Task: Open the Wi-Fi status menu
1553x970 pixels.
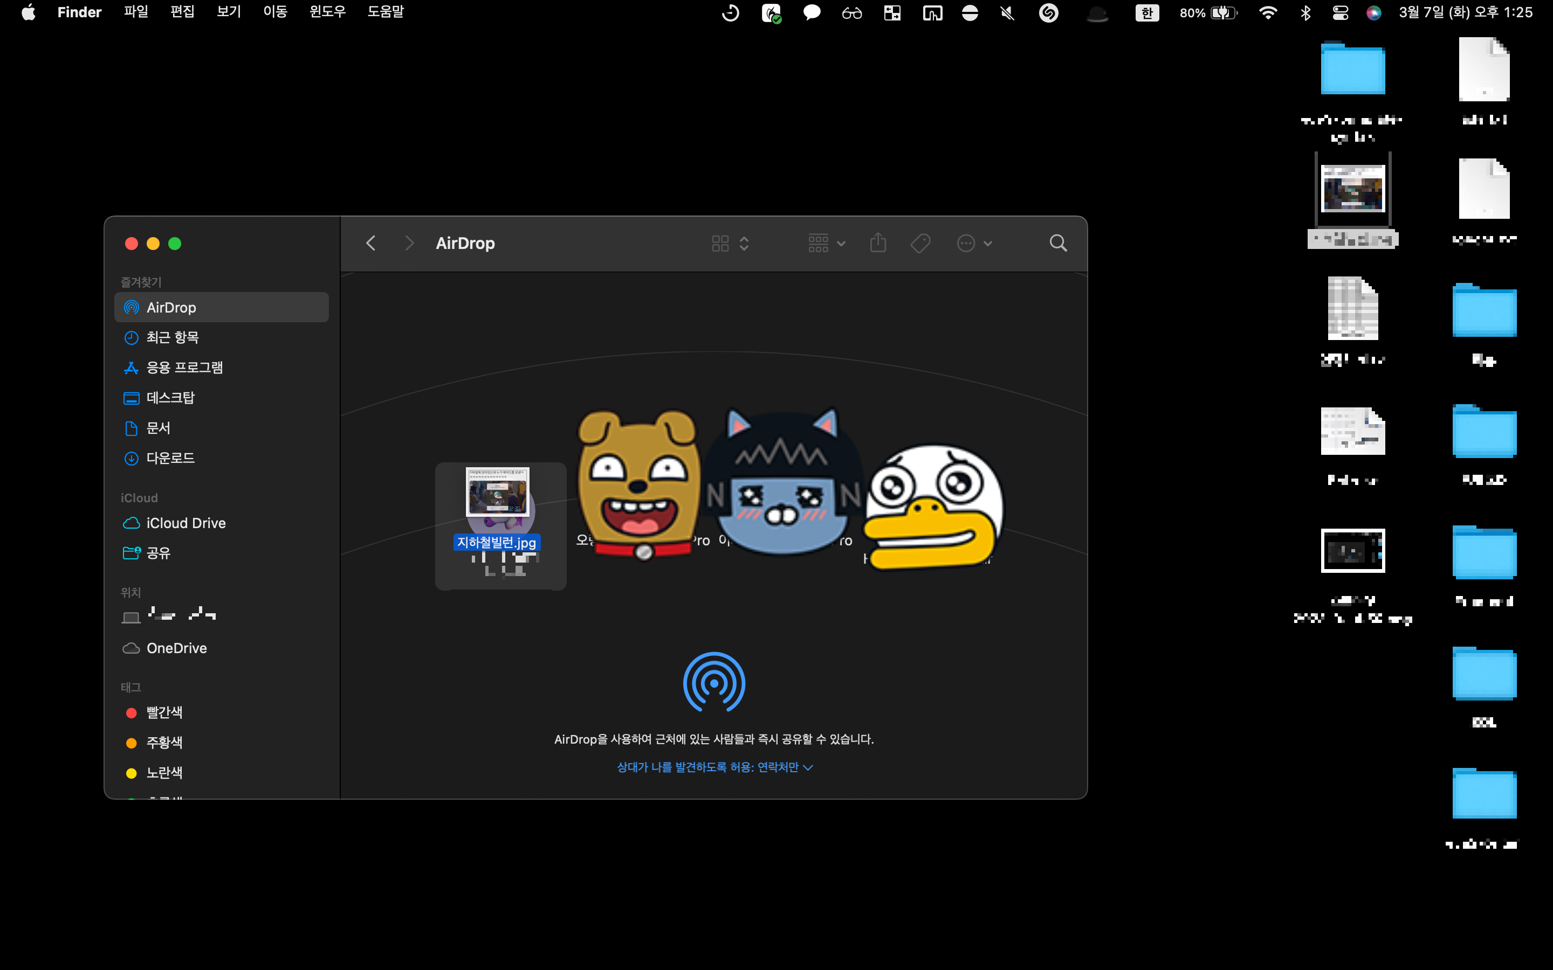Action: pyautogui.click(x=1267, y=13)
